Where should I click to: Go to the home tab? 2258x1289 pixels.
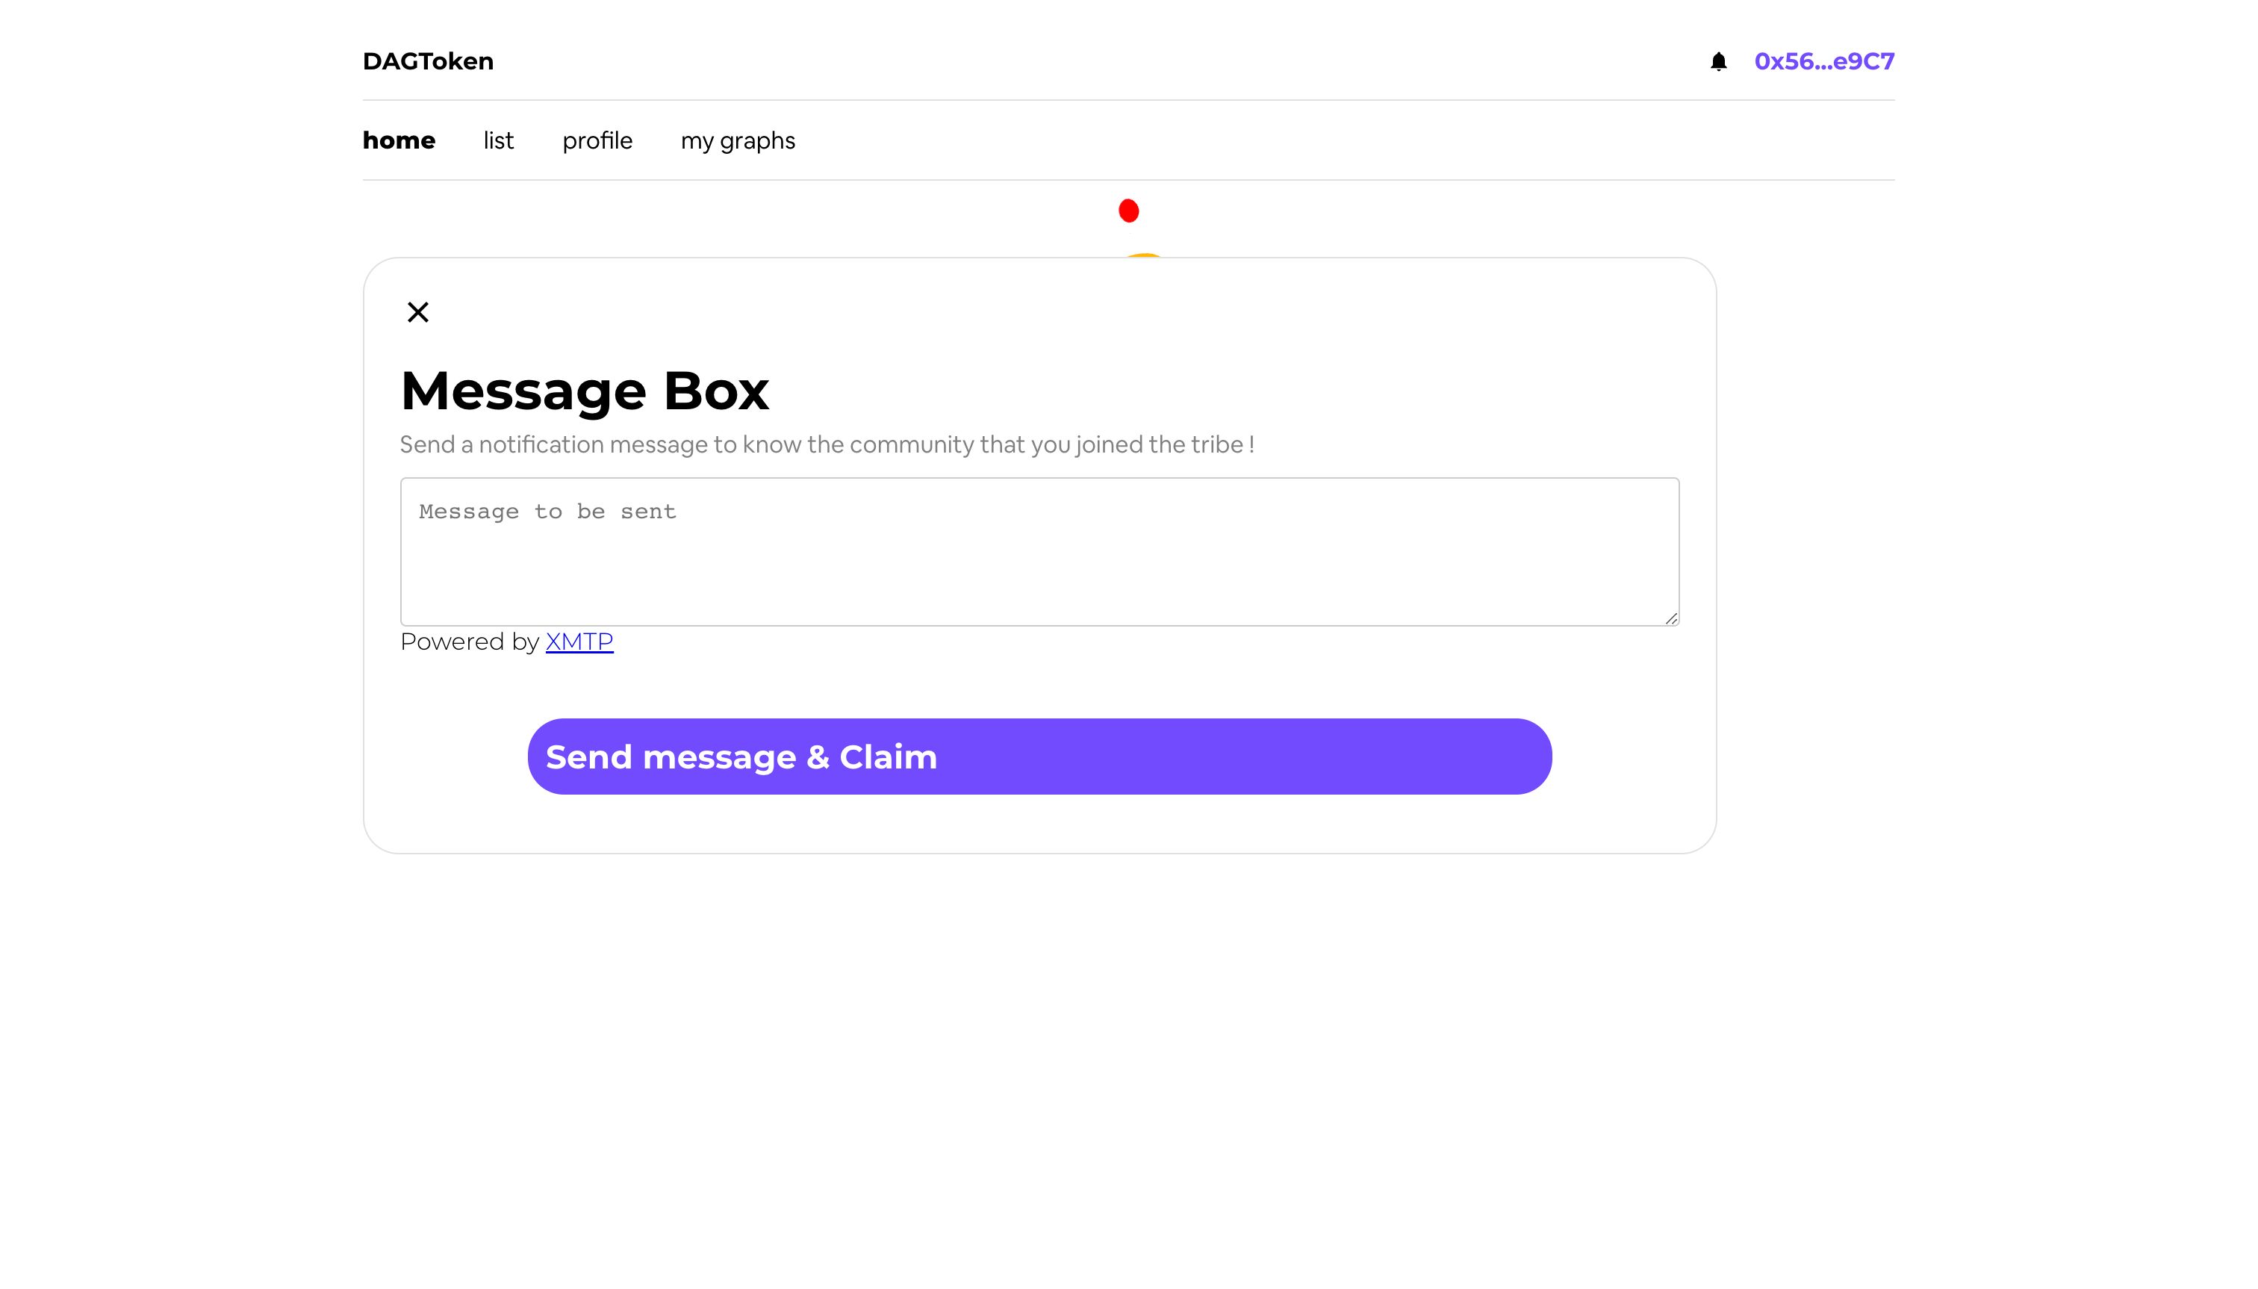[x=399, y=140]
